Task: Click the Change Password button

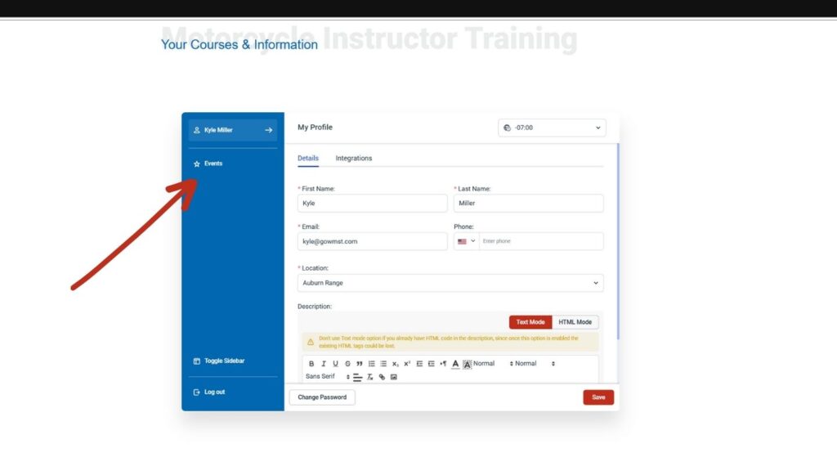Action: click(322, 397)
